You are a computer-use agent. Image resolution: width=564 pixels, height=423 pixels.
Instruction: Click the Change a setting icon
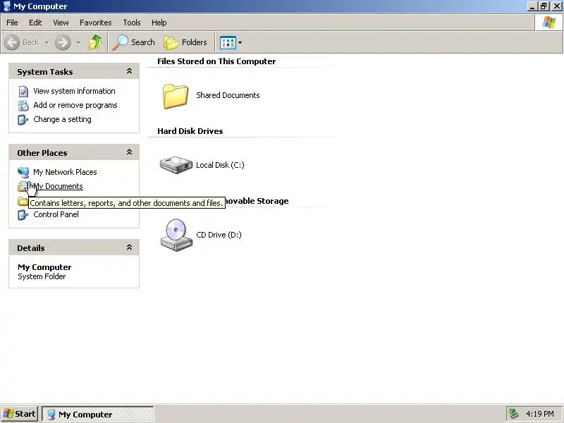(x=23, y=119)
